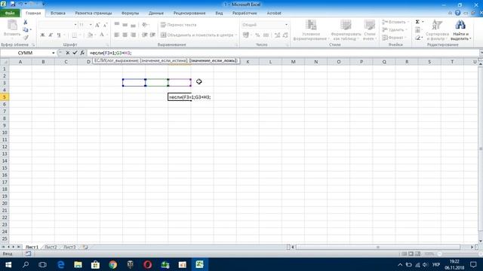Confirm formula entry with checkmark icon
Screen dimensions: 483x271
tap(75, 53)
